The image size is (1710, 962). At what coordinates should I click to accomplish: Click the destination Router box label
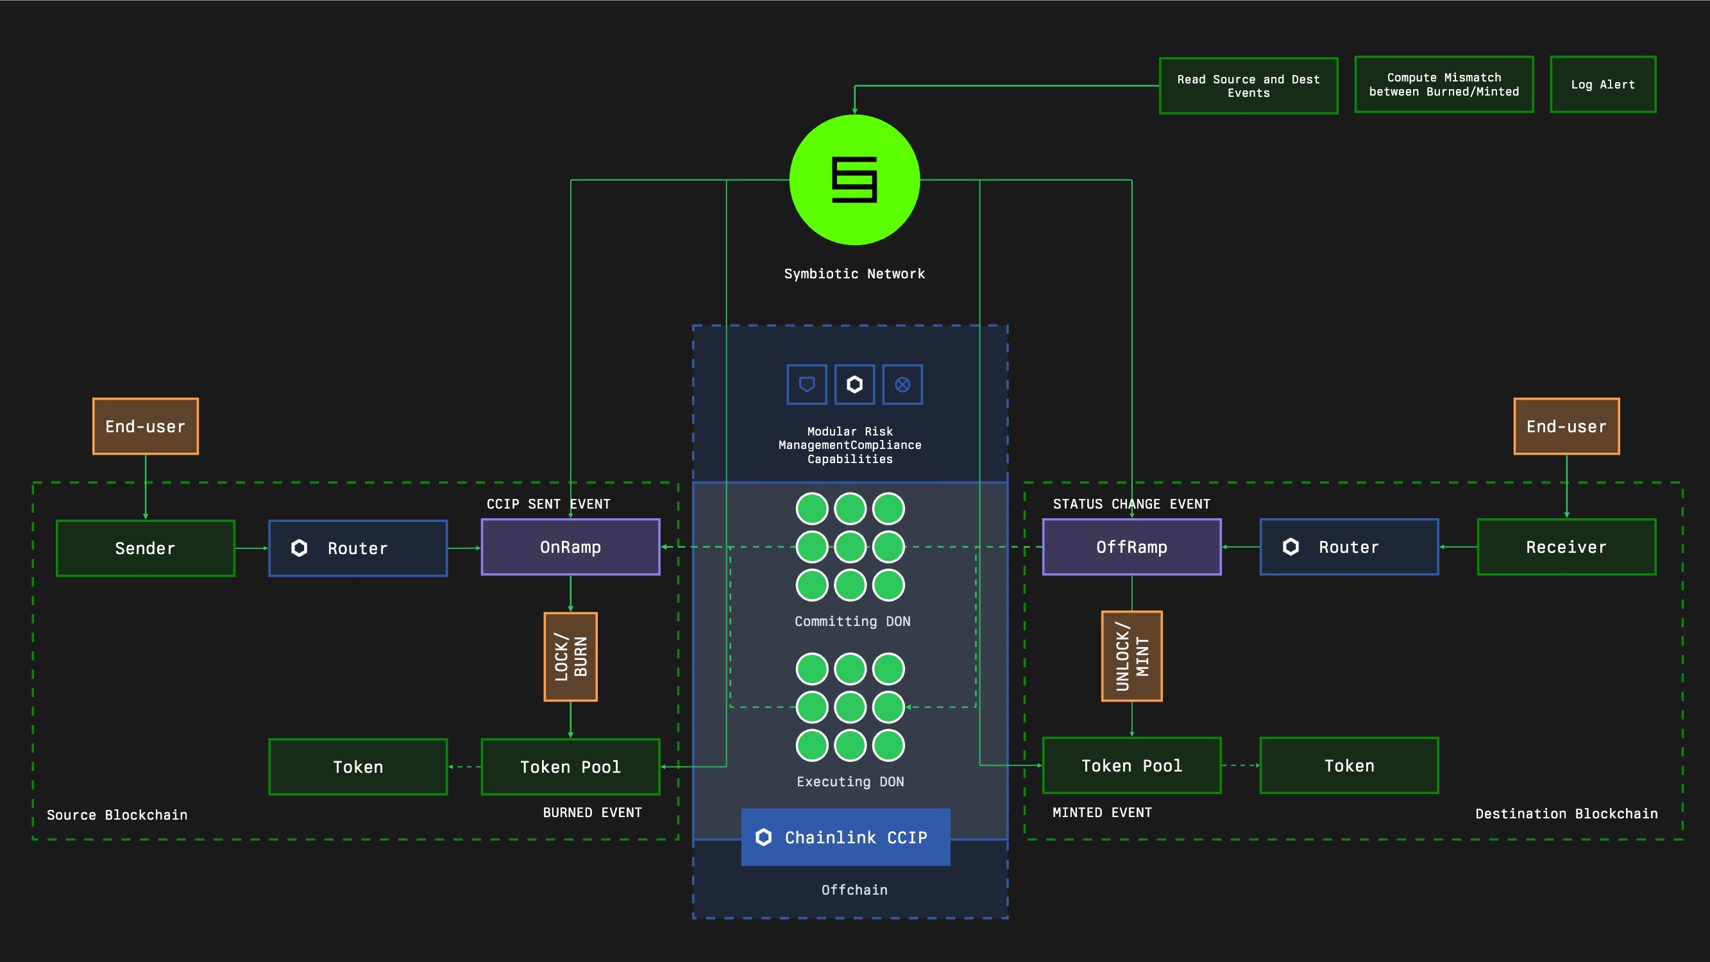(x=1348, y=546)
